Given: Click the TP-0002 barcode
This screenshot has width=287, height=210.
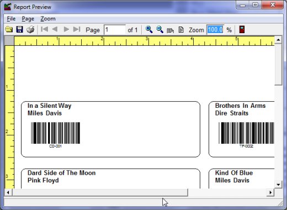Looking at the screenshot, I should [x=246, y=133].
